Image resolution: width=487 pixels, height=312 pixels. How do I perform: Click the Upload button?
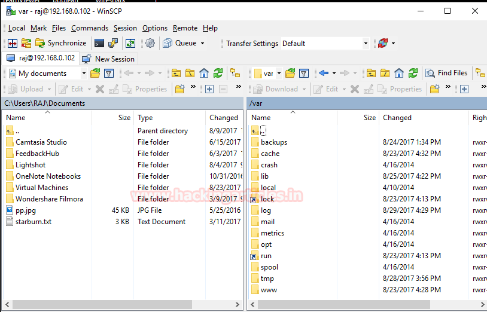click(26, 89)
